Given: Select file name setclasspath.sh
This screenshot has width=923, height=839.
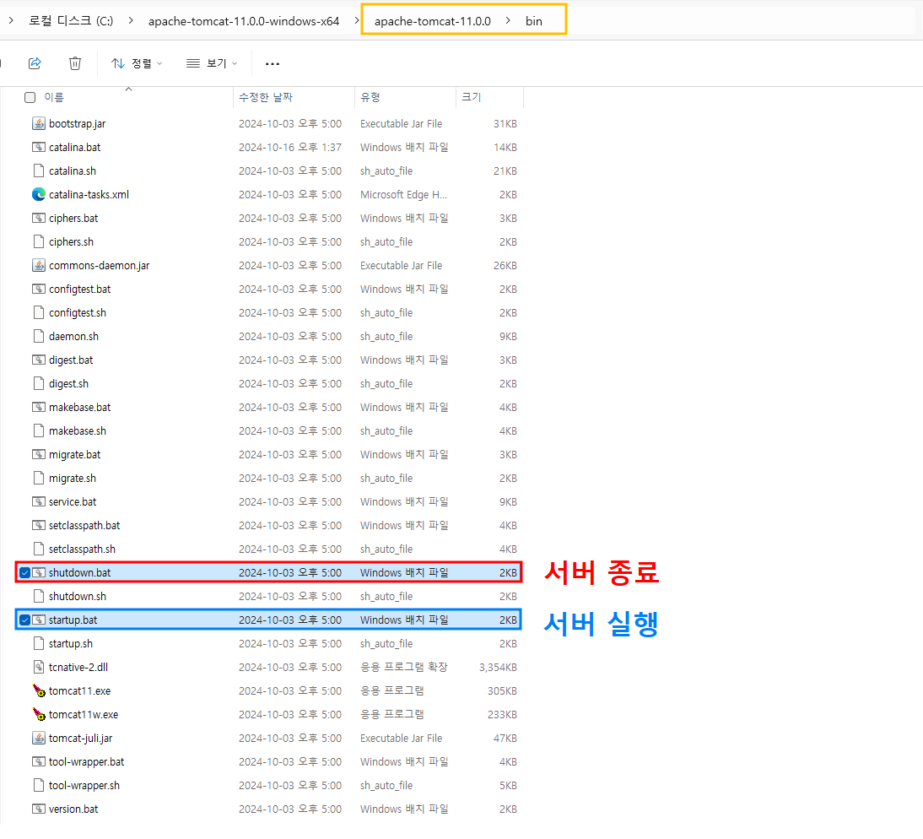Looking at the screenshot, I should (x=83, y=549).
